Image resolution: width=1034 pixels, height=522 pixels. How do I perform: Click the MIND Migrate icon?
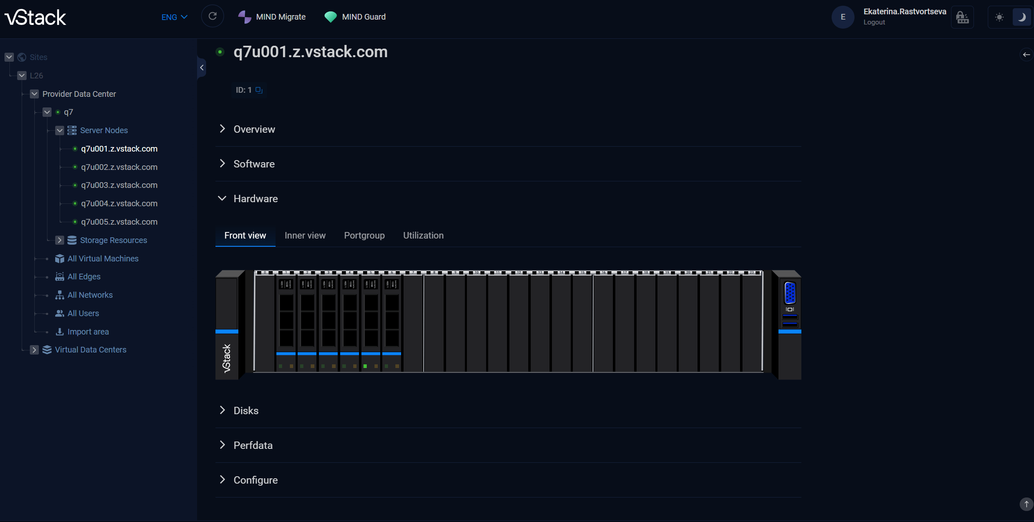tap(244, 17)
